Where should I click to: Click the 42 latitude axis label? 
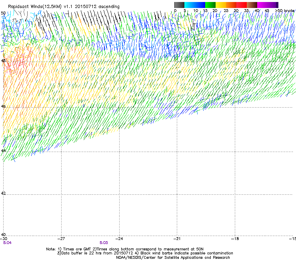click(x=3, y=193)
